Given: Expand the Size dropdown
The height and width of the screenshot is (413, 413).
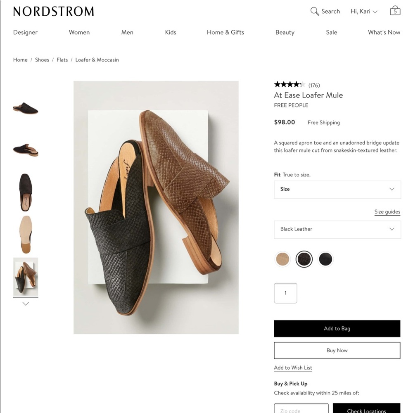Looking at the screenshot, I should point(337,189).
